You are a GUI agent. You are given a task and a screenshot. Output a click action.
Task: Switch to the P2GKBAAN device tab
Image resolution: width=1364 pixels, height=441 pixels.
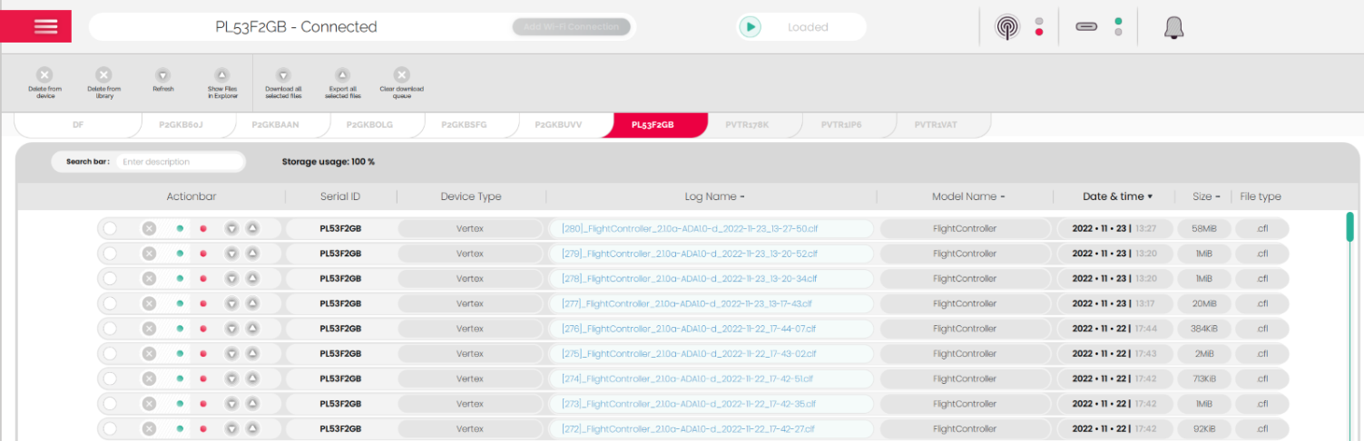pos(275,125)
